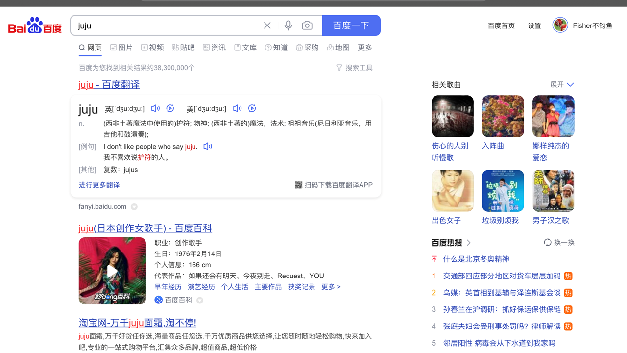This screenshot has width=627, height=353.
Task: Click the 百度百科 source paw icon
Action: 159,300
